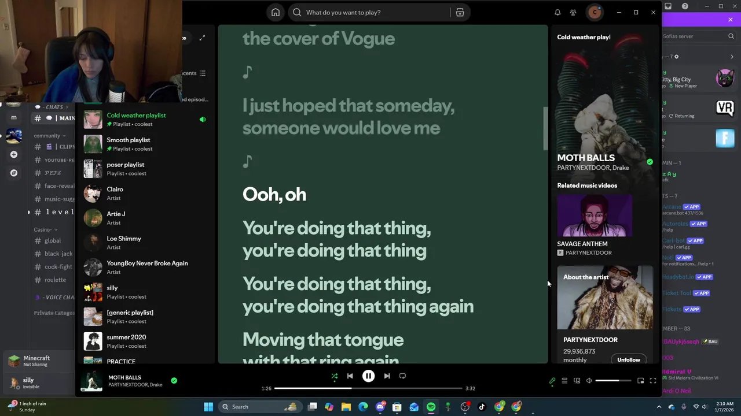Open Loe Shimmy artist entry
The width and height of the screenshot is (741, 416).
pos(145,243)
